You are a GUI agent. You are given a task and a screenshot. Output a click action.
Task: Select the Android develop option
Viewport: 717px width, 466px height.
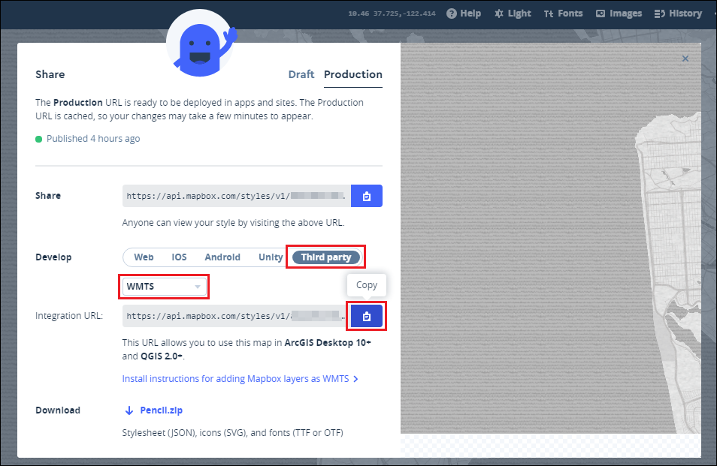[222, 257]
